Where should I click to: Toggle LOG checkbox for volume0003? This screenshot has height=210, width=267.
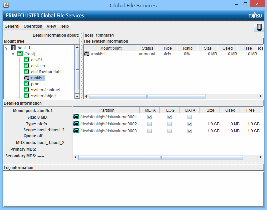[x=170, y=131]
